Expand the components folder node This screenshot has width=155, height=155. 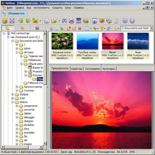(17, 106)
